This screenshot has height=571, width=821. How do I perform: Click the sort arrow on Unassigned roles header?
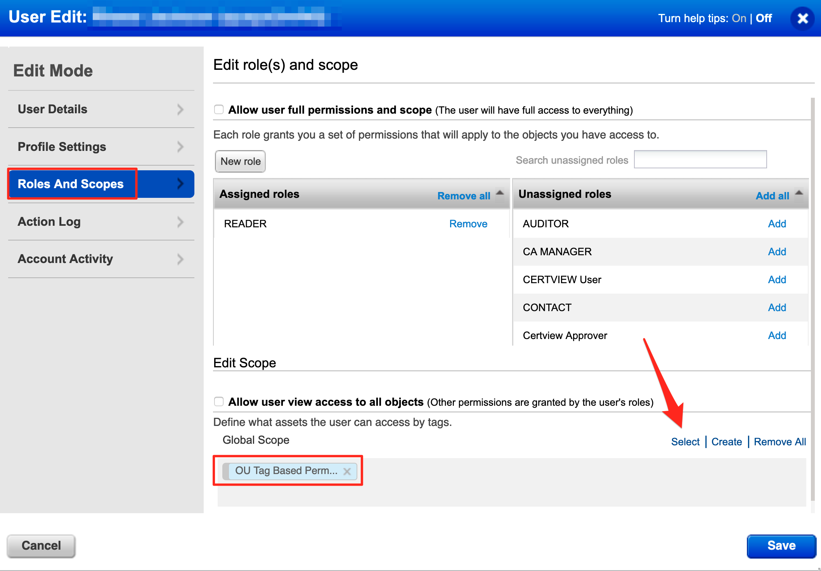tap(798, 192)
